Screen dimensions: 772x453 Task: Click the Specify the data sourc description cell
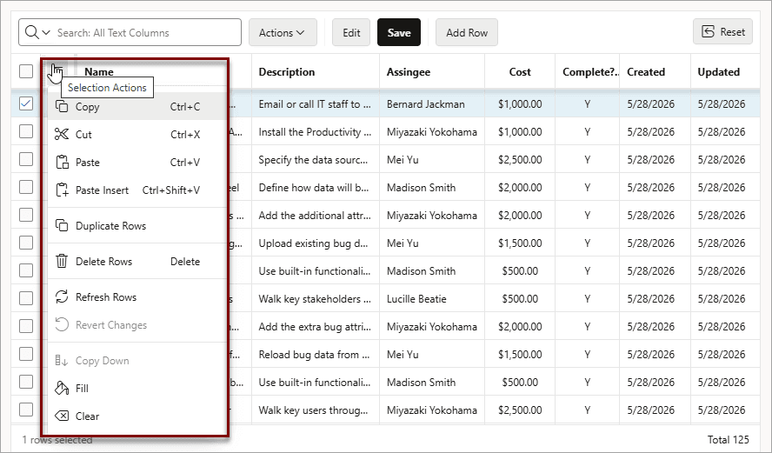pos(315,159)
